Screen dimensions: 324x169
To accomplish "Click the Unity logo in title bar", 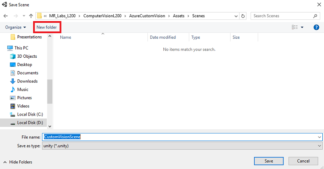I will [4, 4].
